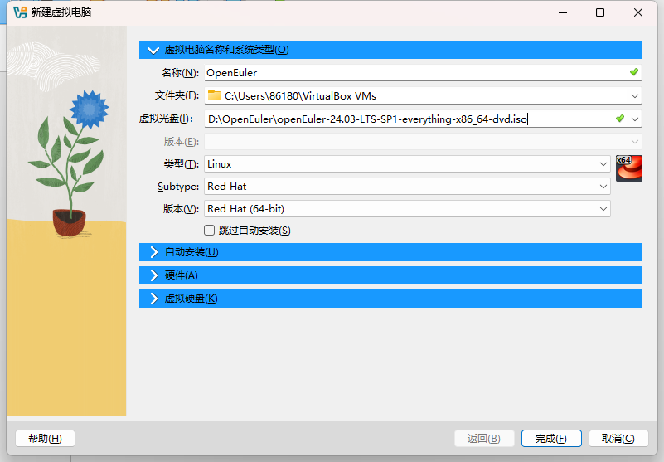
Task: Click the 完成 button
Action: pos(551,439)
